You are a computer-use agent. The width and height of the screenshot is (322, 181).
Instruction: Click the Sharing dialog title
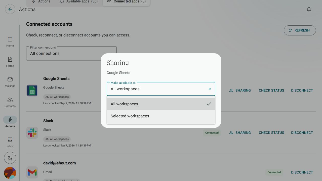pyautogui.click(x=118, y=63)
